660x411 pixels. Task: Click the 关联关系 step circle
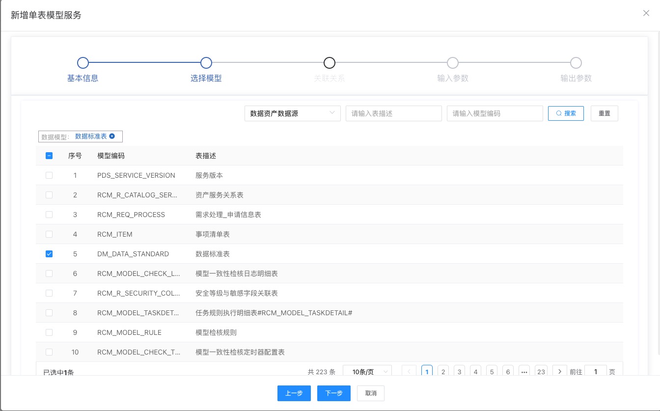[x=330, y=63]
